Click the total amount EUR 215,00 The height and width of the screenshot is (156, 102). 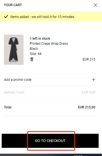point(87,107)
